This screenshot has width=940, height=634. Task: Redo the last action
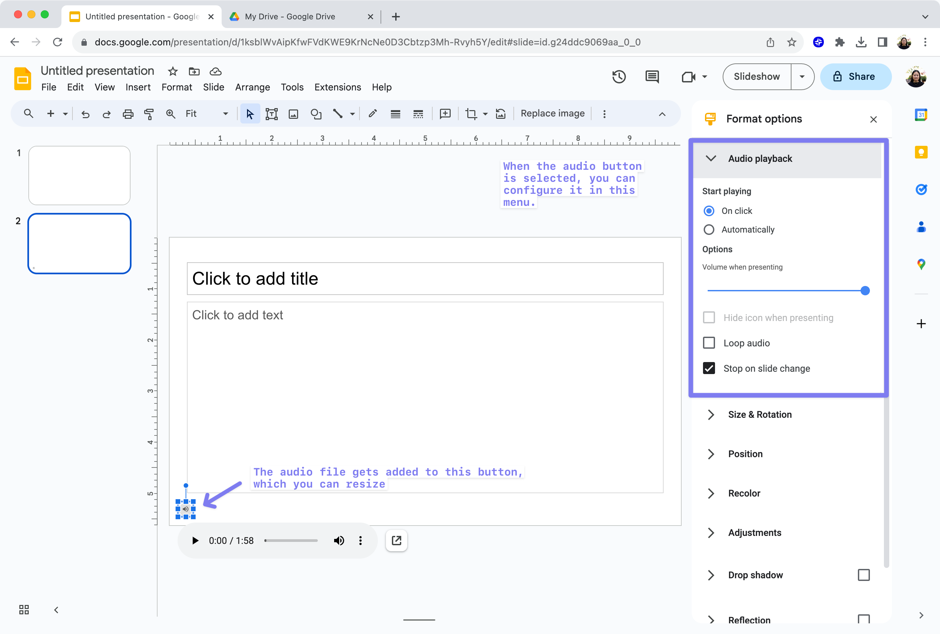[106, 114]
